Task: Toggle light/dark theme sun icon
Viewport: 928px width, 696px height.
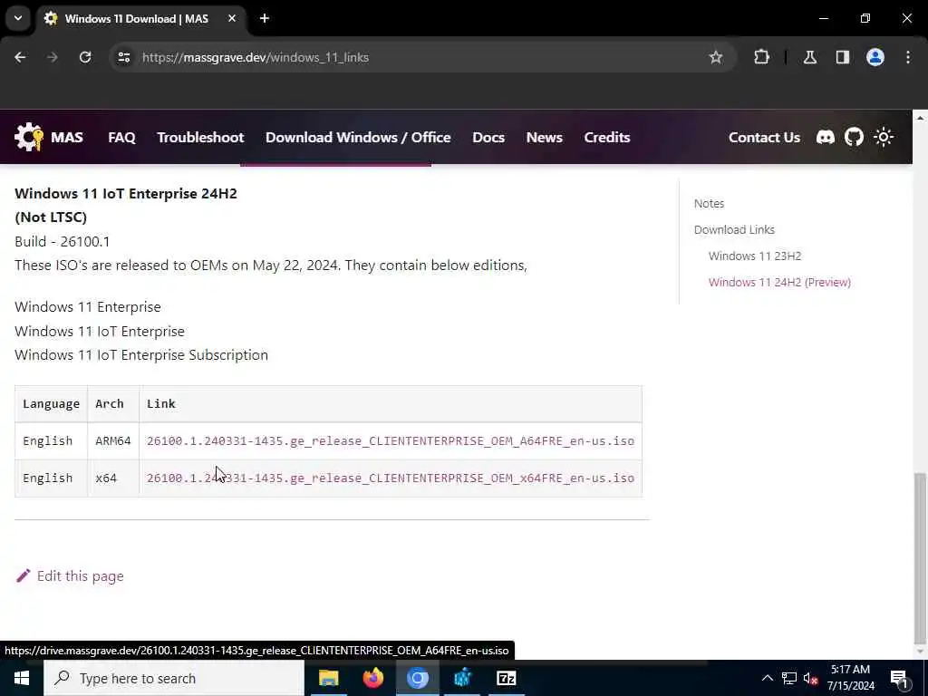Action: pyautogui.click(x=884, y=138)
